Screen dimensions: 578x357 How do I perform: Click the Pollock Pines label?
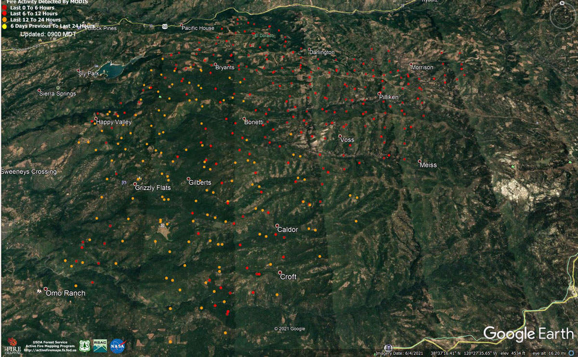click(102, 28)
